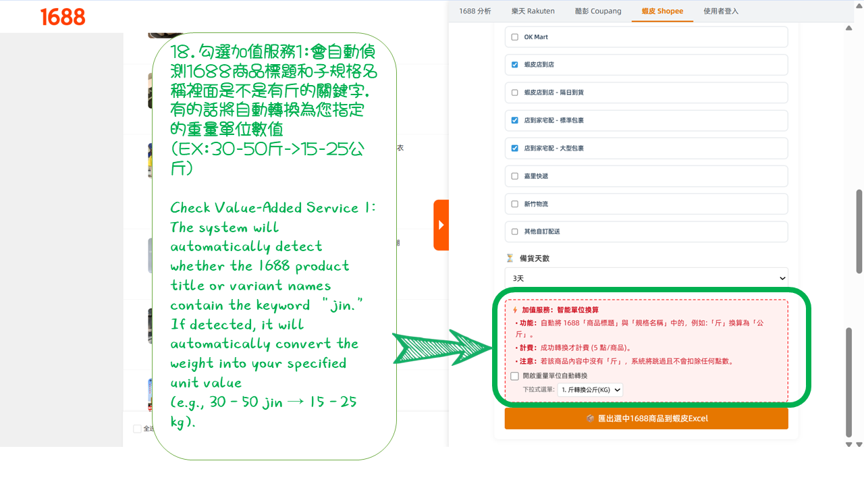Click the orange side-panel arrow toggle
Viewport: 864px width, 486px height.
point(441,225)
